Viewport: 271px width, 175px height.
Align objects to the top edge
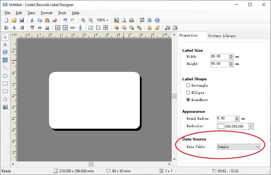32,28
